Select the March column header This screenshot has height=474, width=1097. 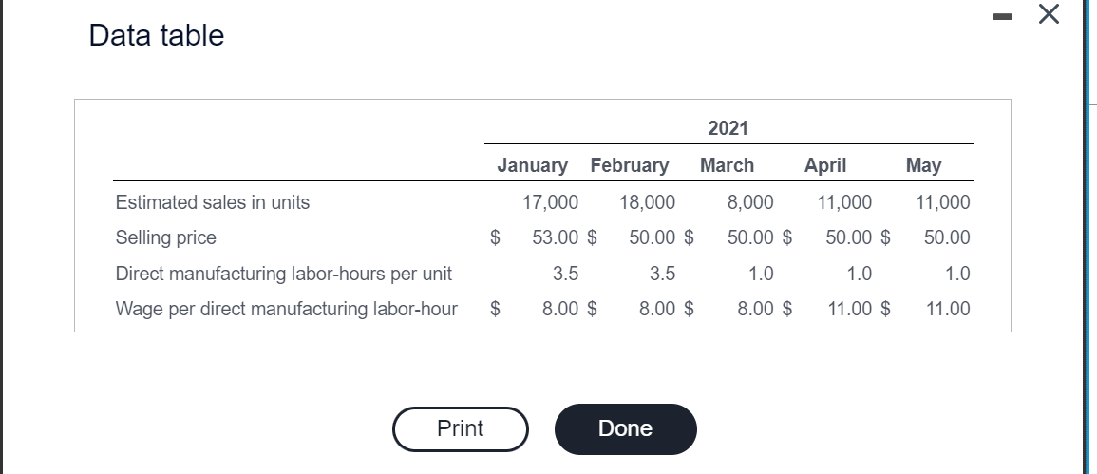[727, 166]
